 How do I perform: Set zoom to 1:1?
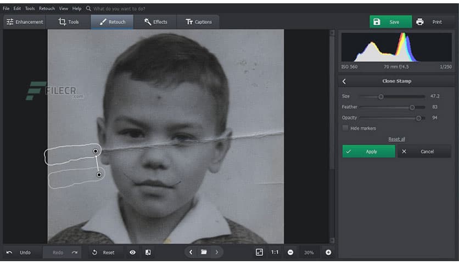(x=275, y=252)
